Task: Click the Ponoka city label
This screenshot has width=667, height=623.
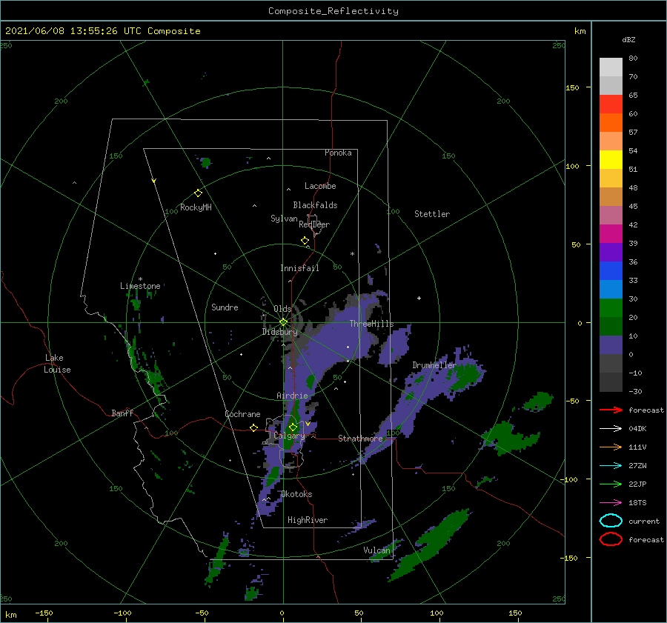Action: (x=338, y=153)
